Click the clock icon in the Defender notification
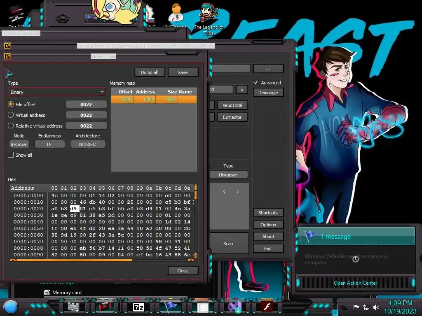This screenshot has width=422, height=316. (356, 259)
